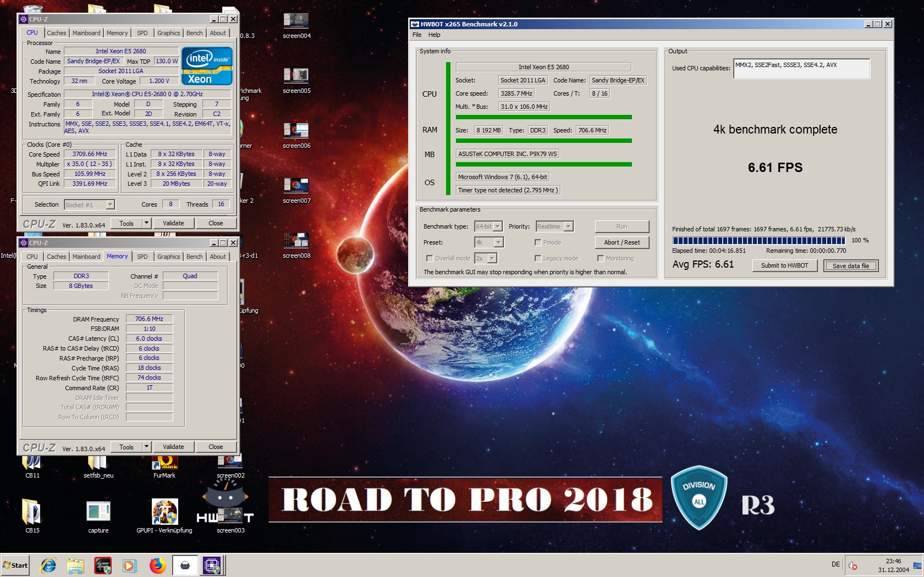Open the Overkill 2x dropdown
The width and height of the screenshot is (924, 577).
click(x=486, y=258)
